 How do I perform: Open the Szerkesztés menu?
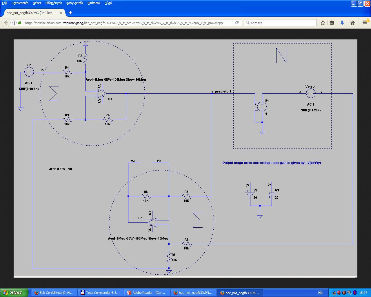20,3
